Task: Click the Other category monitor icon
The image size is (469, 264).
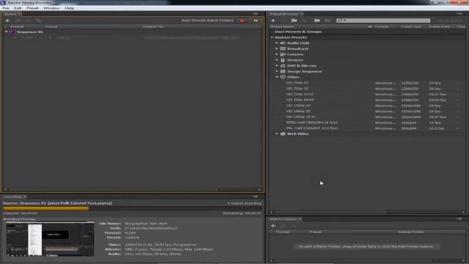Action: coord(283,77)
